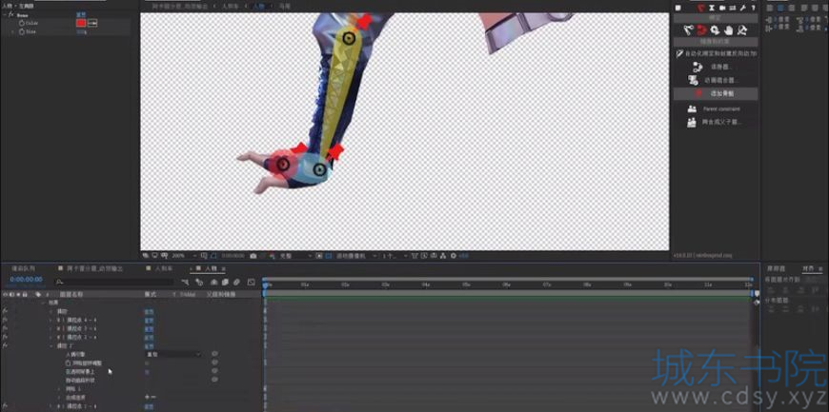Image resolution: width=829 pixels, height=412 pixels.
Task: Open the Duik controllers hand icon
Action: pyautogui.click(x=729, y=30)
